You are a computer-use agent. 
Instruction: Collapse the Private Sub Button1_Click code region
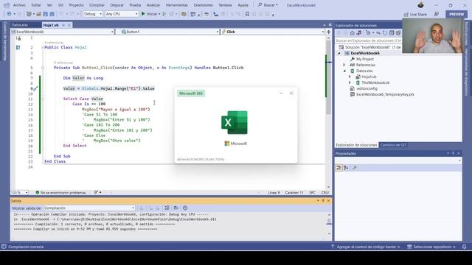(43, 68)
